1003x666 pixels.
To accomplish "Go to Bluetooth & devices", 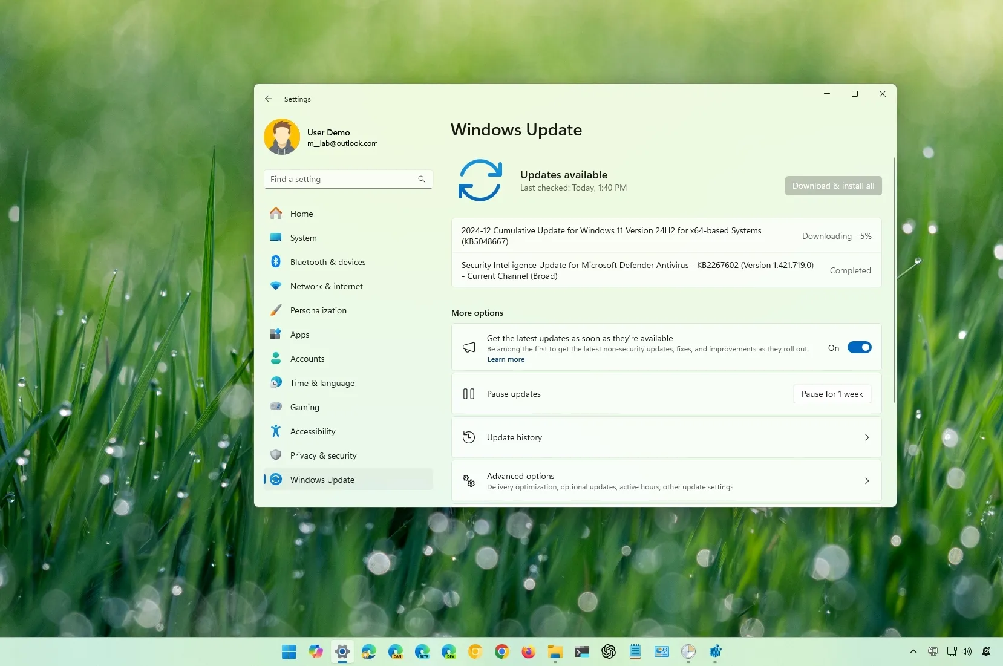I will (x=348, y=262).
